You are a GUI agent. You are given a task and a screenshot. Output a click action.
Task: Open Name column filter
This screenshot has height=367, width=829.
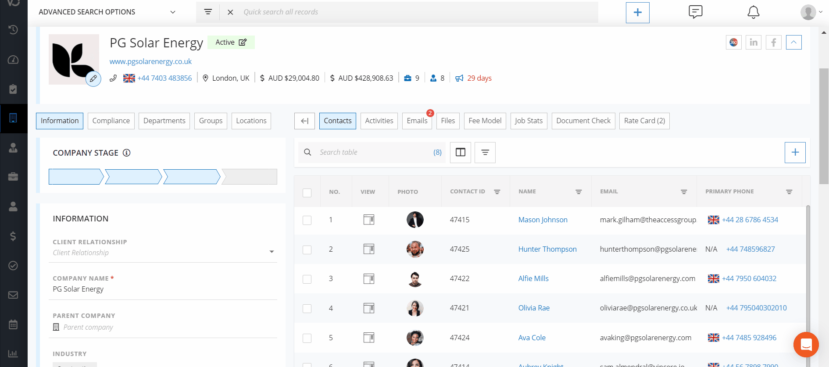(x=579, y=192)
